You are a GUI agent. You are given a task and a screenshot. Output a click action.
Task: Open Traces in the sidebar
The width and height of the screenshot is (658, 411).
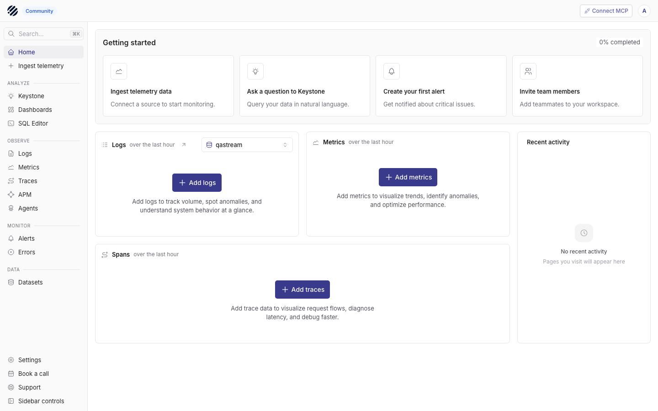(x=43, y=181)
